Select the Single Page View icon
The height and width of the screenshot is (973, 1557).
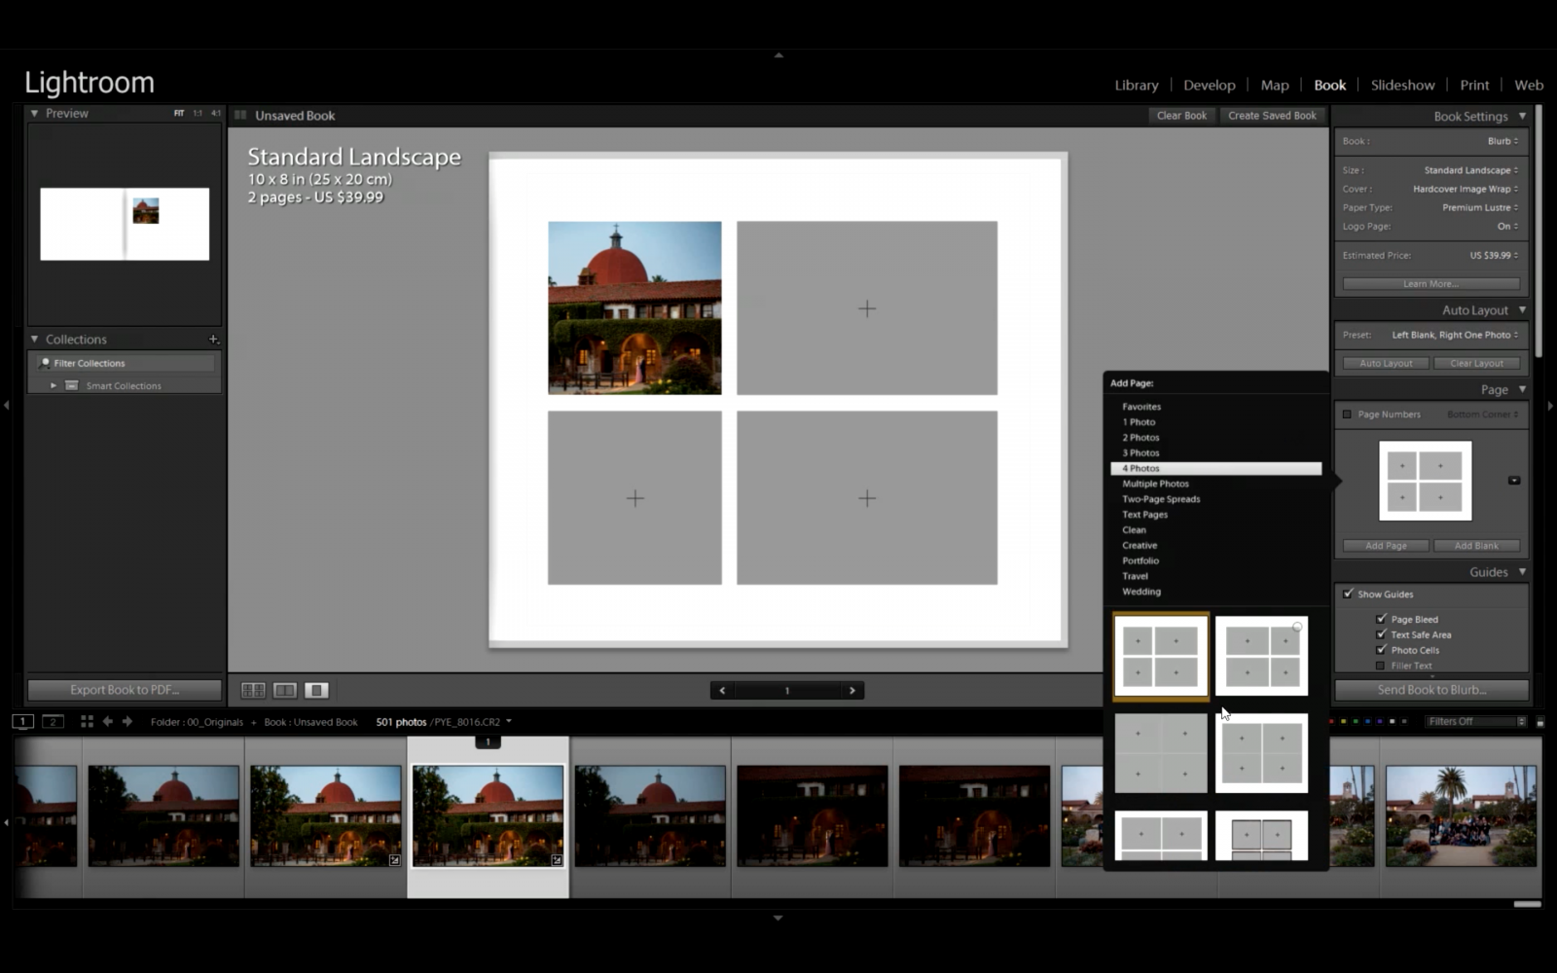(316, 690)
